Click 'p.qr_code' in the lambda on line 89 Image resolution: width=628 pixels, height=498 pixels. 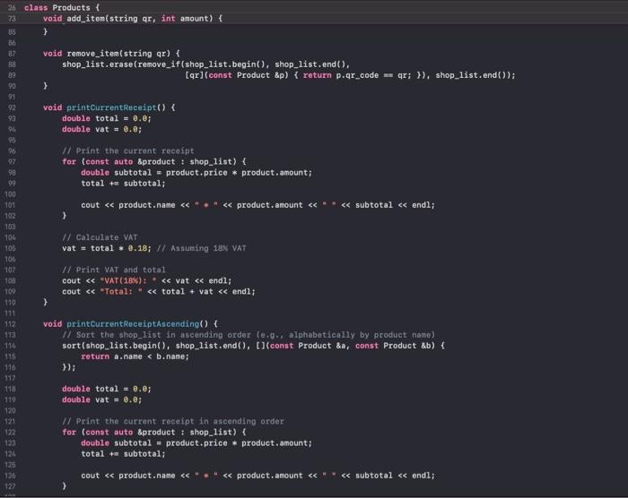pyautogui.click(x=357, y=75)
